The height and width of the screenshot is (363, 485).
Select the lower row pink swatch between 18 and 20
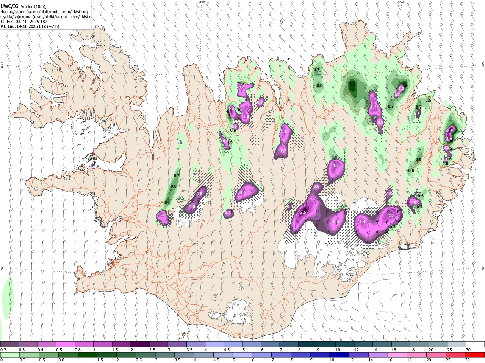417,355
